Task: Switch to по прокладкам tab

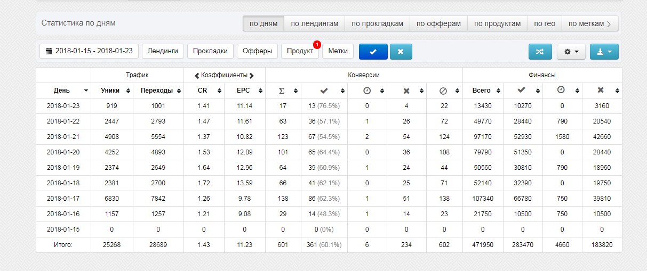Action: (377, 23)
